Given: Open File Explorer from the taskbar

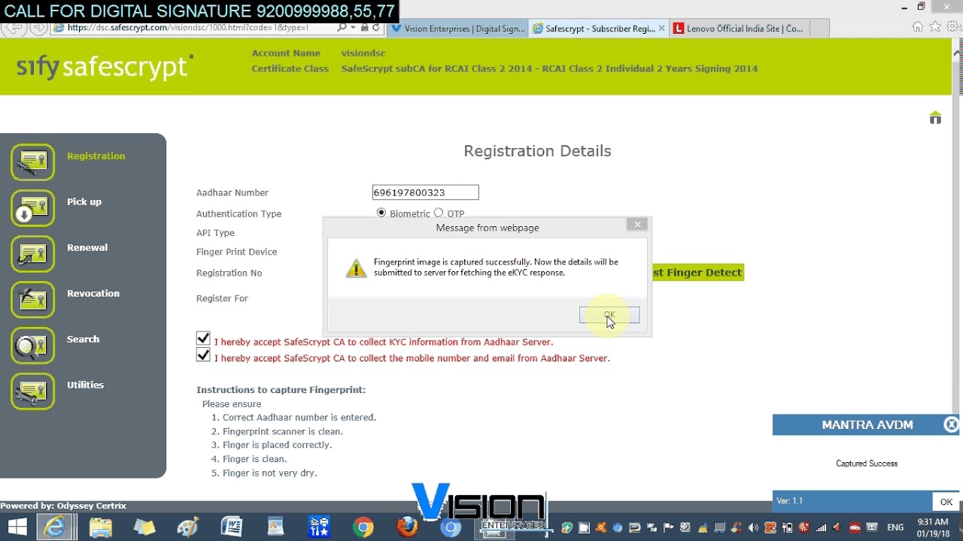Looking at the screenshot, I should (100, 527).
